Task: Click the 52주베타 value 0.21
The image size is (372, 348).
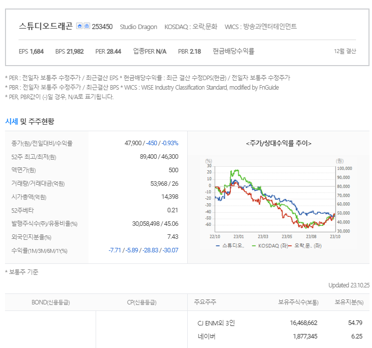Action: [x=172, y=210]
